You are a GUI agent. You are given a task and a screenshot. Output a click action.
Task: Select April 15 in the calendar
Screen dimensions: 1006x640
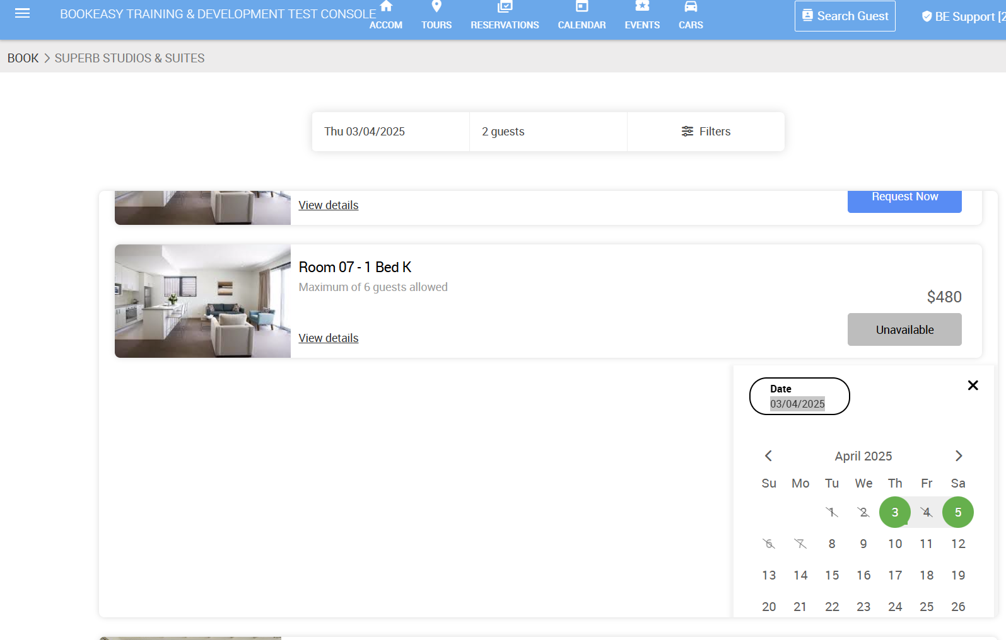coord(832,575)
